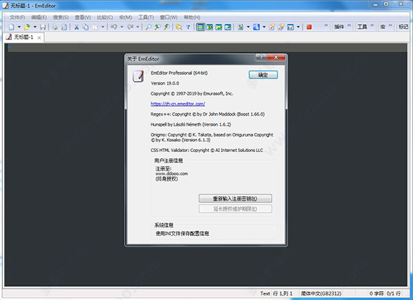Expand the 插件 toolbar overflow chevron
This screenshot has width=413, height=300.
pyautogui.click(x=349, y=25)
